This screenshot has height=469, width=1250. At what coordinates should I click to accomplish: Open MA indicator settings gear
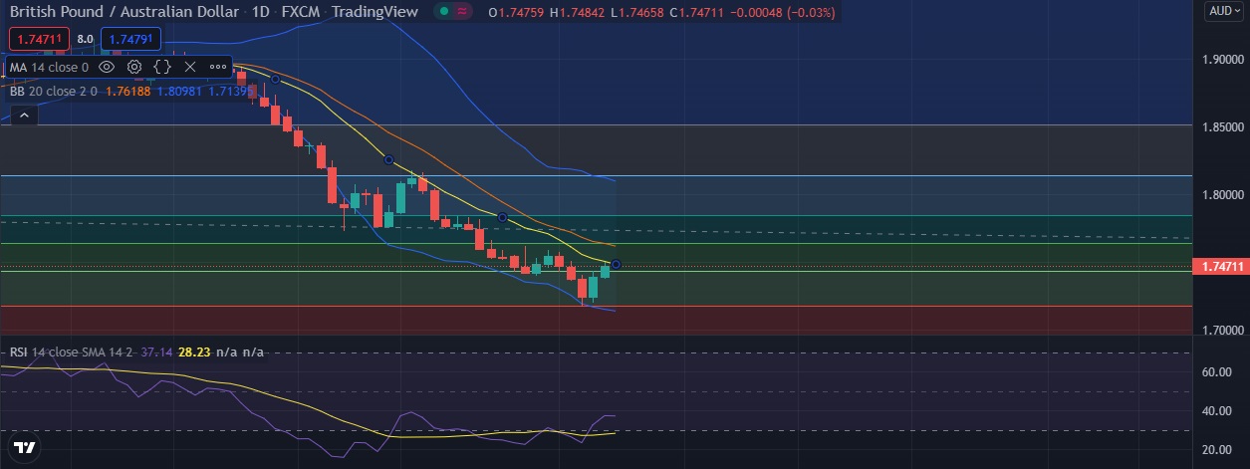point(134,67)
